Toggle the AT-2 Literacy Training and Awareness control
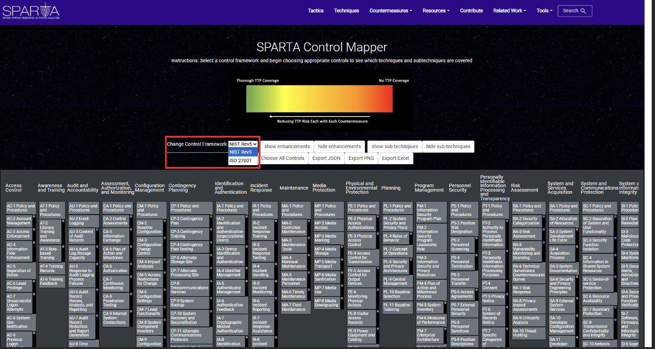Viewport: 655px width, 349px height. click(50, 232)
